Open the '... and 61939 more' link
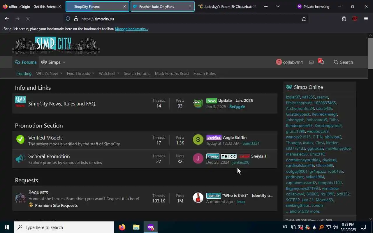Viewport: 373px width, 233px height. [303, 211]
